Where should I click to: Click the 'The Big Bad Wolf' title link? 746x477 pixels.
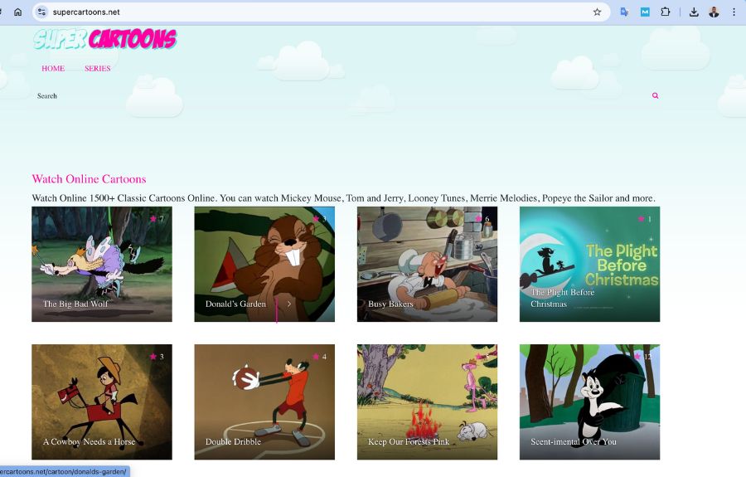click(75, 304)
